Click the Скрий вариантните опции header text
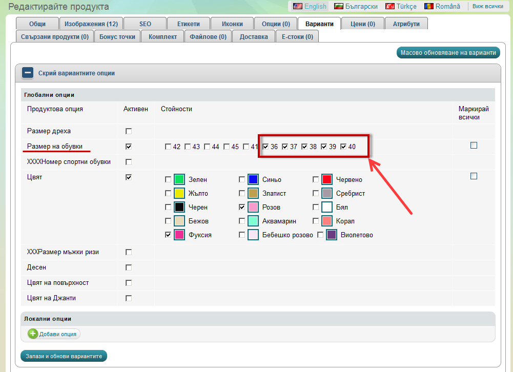 [x=76, y=73]
